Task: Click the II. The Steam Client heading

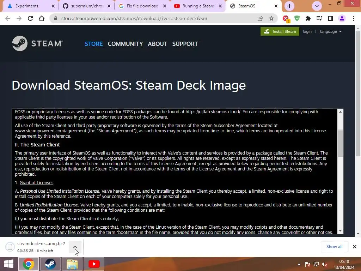Action: 37,145
